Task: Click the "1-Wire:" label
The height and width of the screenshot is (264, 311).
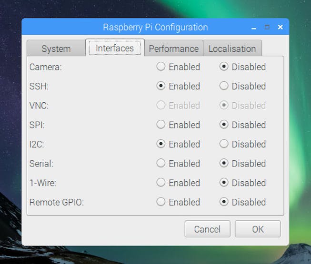Action: point(43,183)
